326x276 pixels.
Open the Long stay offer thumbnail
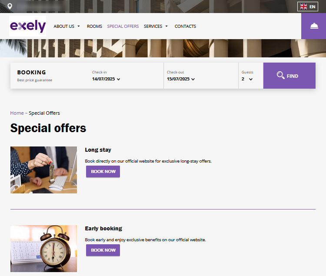tap(43, 170)
